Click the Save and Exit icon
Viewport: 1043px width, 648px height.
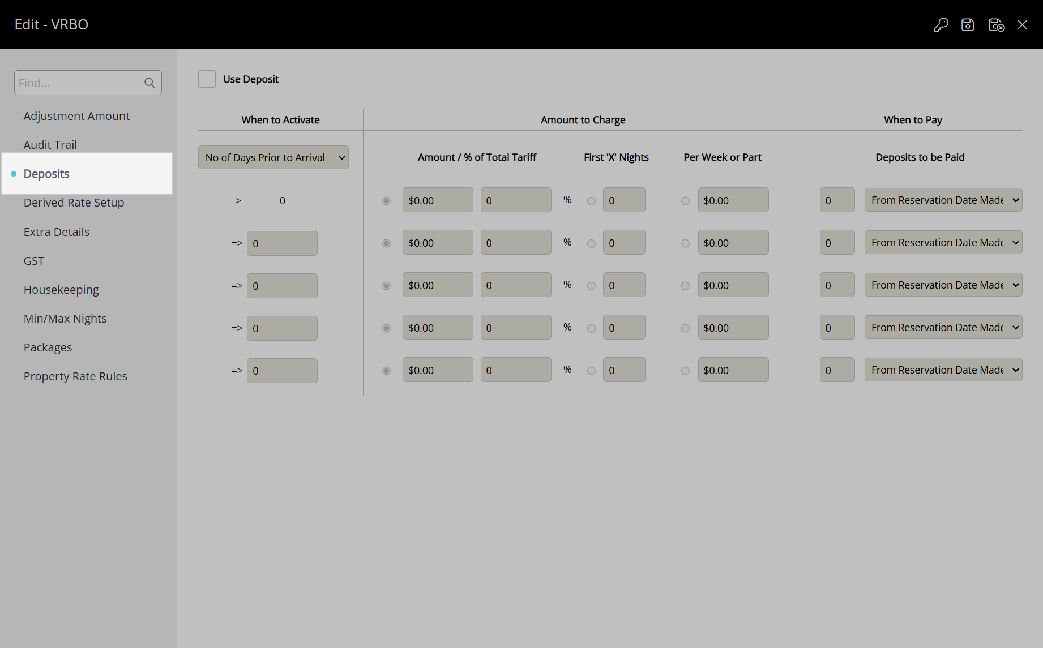[x=996, y=25]
